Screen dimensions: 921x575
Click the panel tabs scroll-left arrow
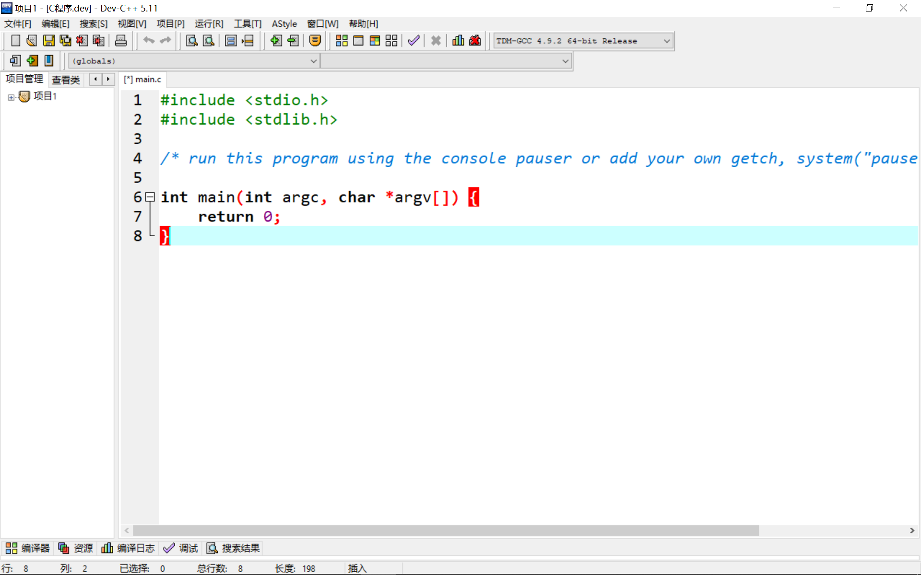coord(95,79)
